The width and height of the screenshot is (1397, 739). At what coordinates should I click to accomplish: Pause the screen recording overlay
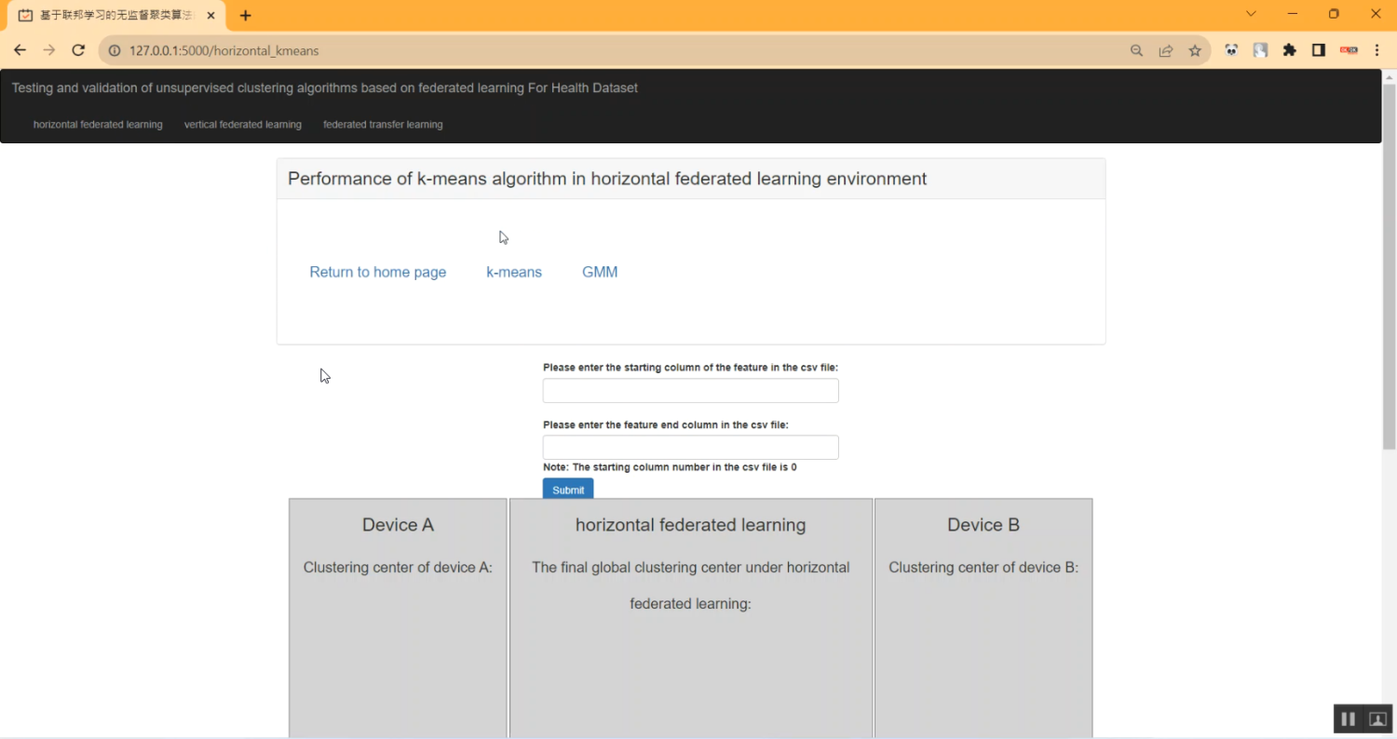click(x=1348, y=718)
